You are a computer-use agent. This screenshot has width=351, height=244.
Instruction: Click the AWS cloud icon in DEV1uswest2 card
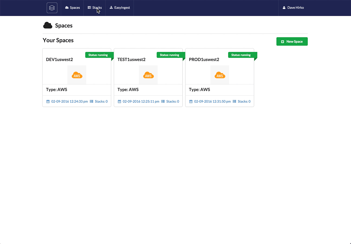(77, 75)
